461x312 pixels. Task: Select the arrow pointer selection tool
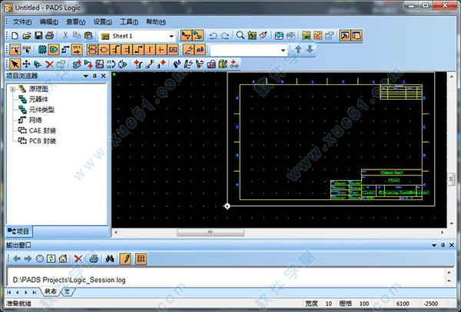tap(15, 64)
